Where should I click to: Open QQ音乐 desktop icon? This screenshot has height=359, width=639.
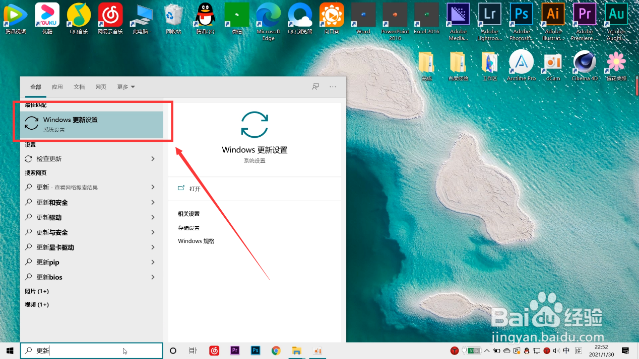click(79, 18)
